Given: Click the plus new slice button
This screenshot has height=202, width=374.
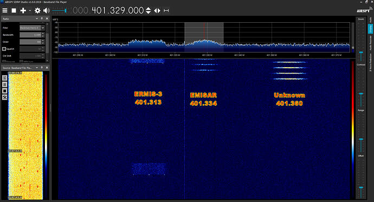Looking at the screenshot, I should click(x=23, y=10).
